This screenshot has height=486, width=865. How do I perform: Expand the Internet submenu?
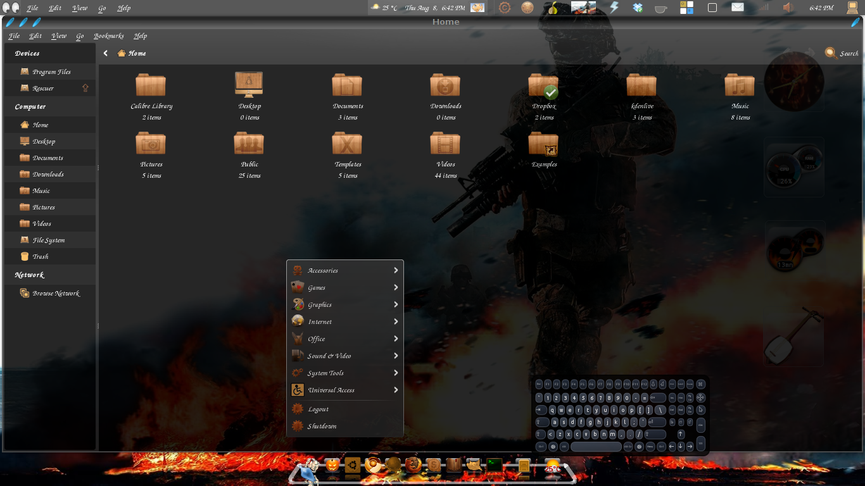tap(345, 321)
